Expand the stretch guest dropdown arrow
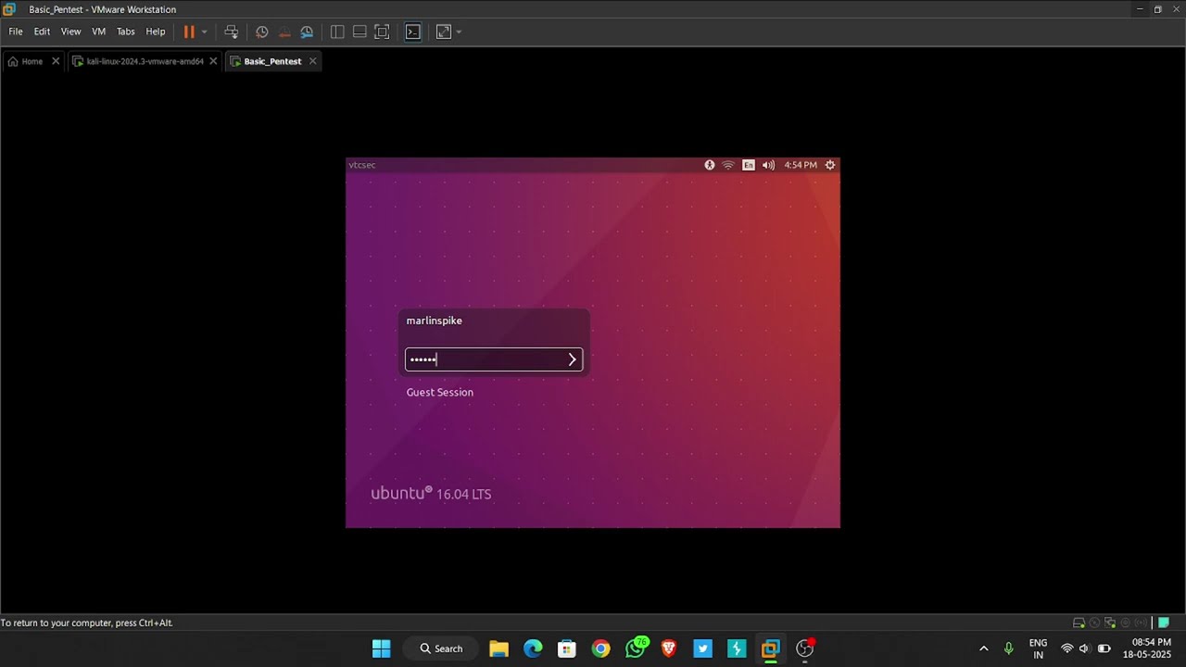 point(459,31)
